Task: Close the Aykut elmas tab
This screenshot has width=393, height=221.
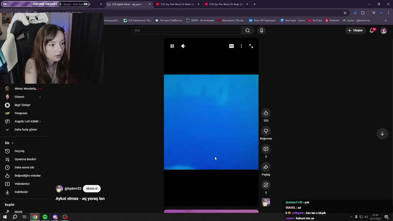Action: [x=150, y=4]
